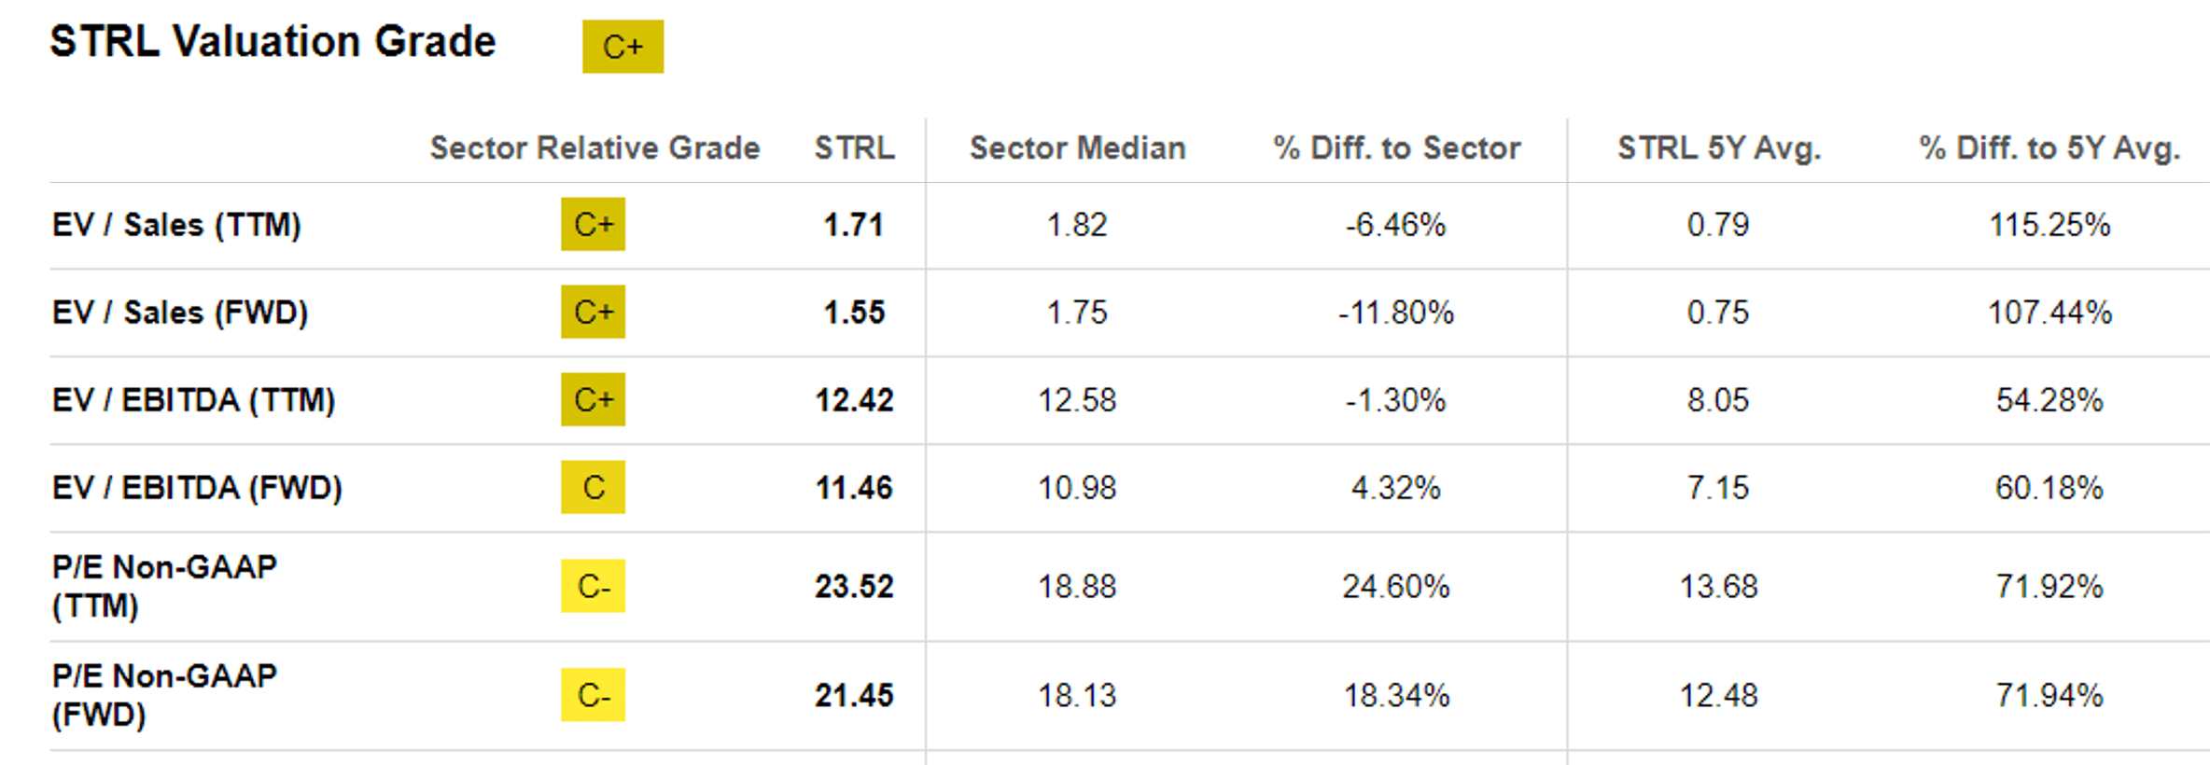Screen dimensions: 2210x765
Task: Click the EV / Sales (TTM) grade badge
Action: pyautogui.click(x=593, y=224)
